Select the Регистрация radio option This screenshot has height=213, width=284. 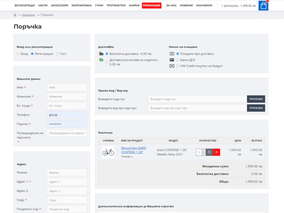pyautogui.click(x=32, y=54)
